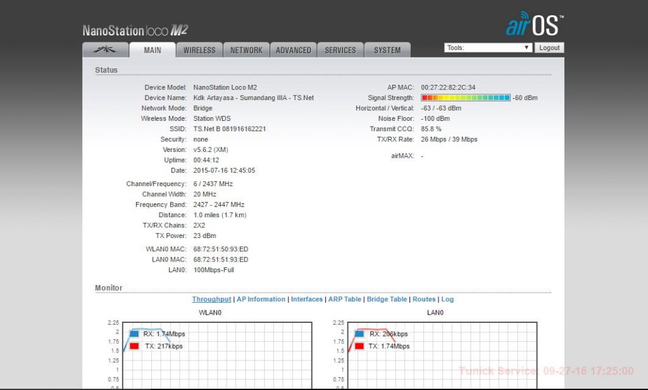This screenshot has height=390, width=648.
Task: Click the LAN0 throughput graph
Action: [442, 355]
